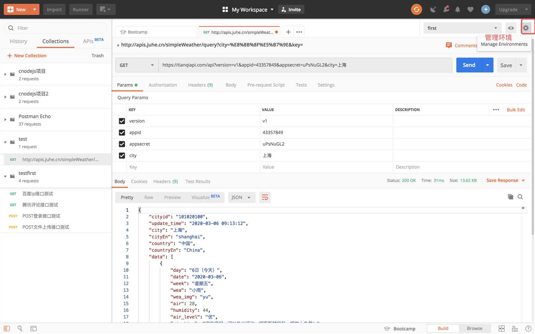This screenshot has height=334, width=535.
Task: Switch to Browse mode
Action: click(474, 328)
